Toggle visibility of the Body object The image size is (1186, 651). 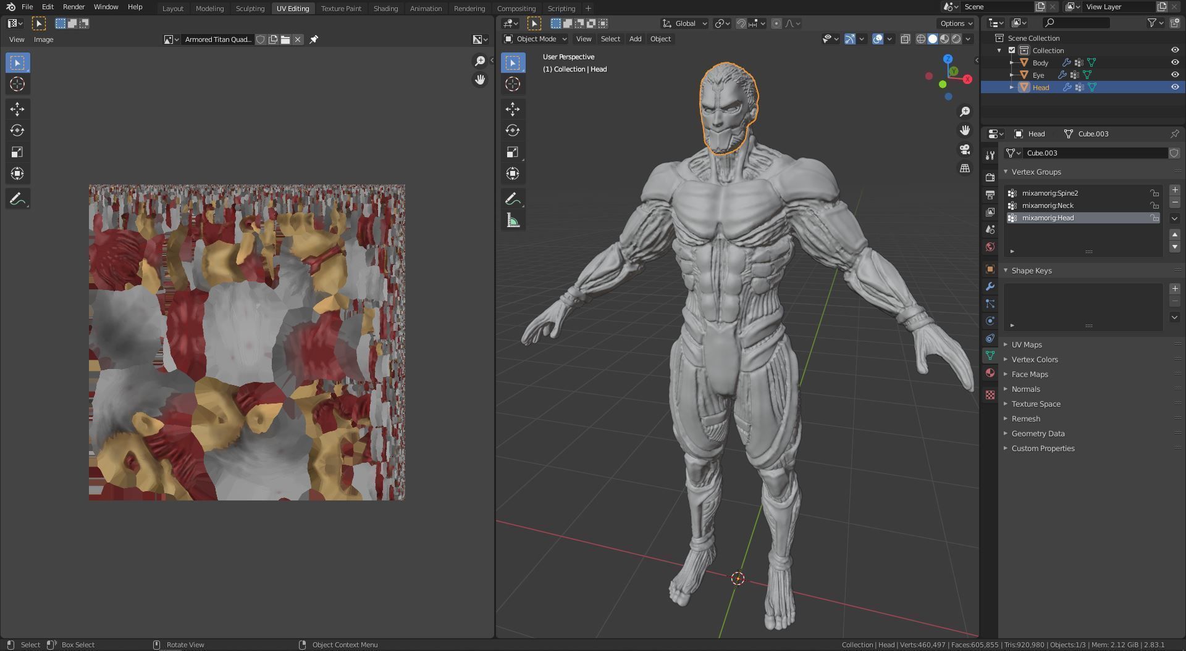1175,63
